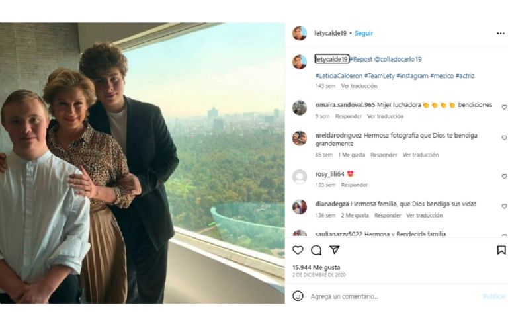Open the three-dot more options menu

pos(501,33)
